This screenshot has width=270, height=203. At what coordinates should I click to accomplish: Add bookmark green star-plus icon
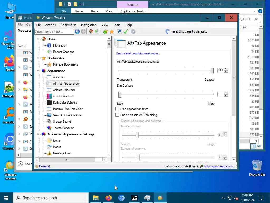pyautogui.click(x=105, y=31)
